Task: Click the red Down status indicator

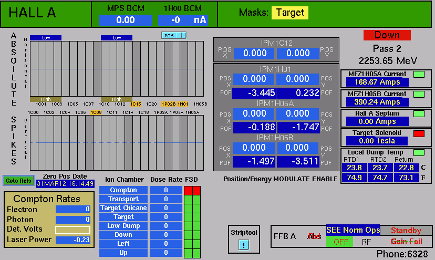Action: pyautogui.click(x=387, y=35)
